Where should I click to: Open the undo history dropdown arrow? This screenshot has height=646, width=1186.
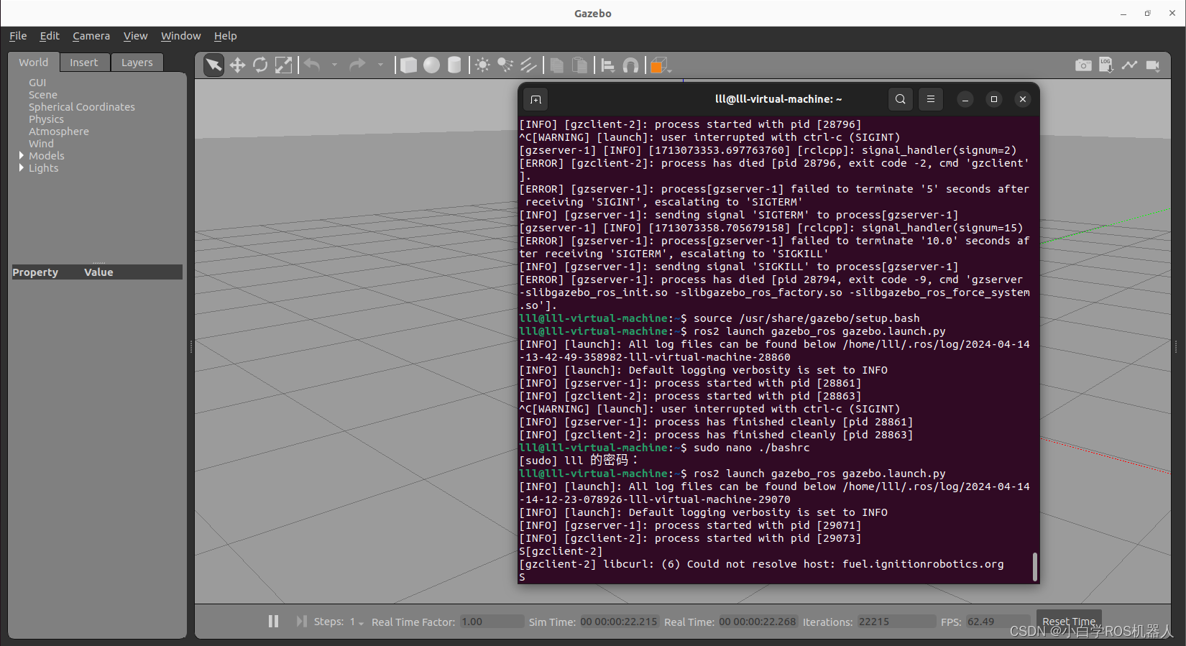click(334, 65)
